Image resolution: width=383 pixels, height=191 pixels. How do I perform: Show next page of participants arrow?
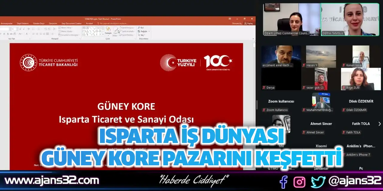[x=379, y=124]
